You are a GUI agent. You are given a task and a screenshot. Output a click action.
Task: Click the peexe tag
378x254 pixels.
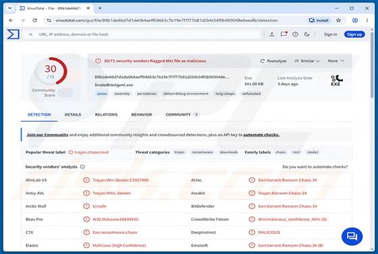coord(102,94)
